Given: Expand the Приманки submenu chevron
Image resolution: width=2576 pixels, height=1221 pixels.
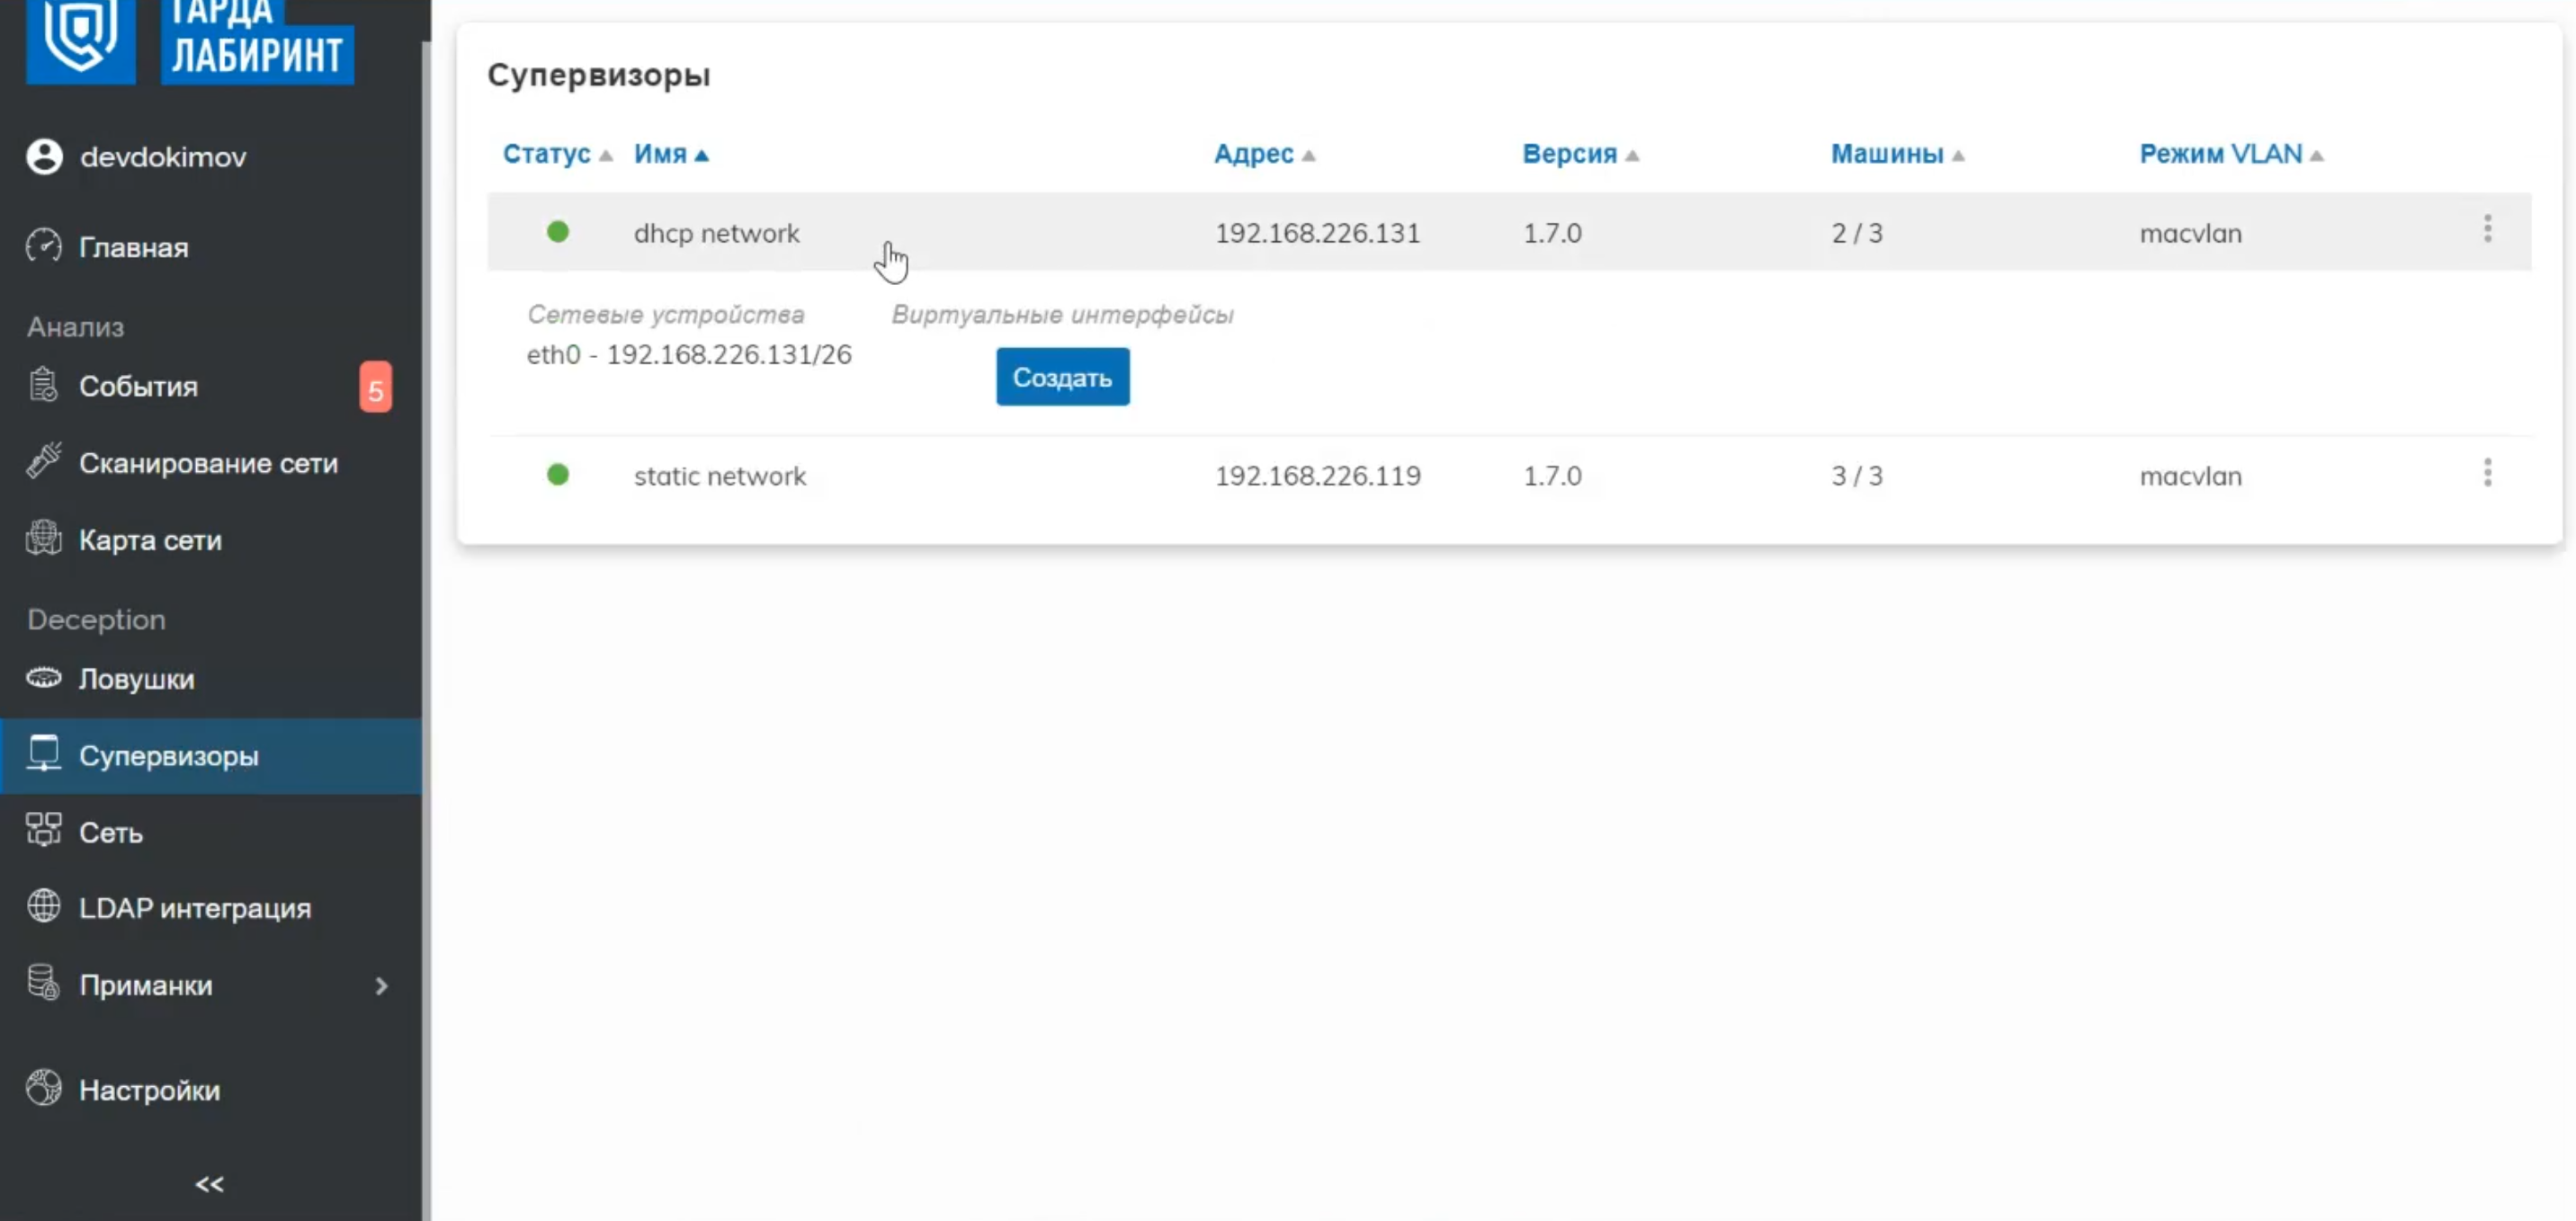Looking at the screenshot, I should [x=381, y=985].
